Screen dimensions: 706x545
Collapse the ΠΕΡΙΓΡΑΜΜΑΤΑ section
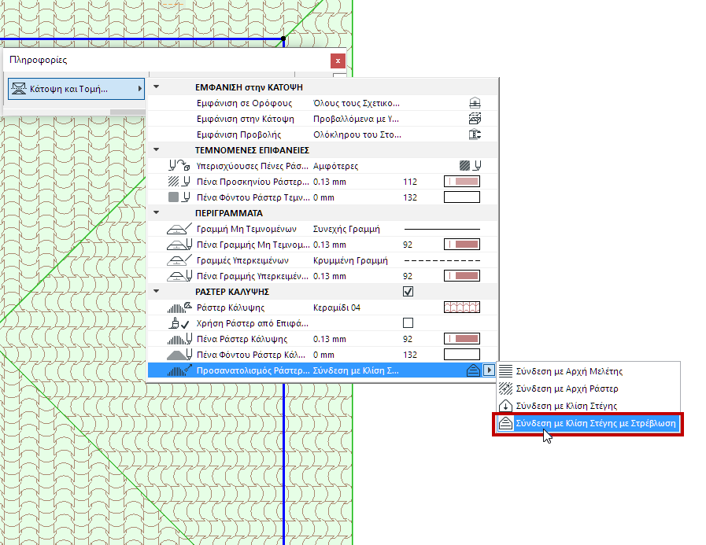pyautogui.click(x=157, y=212)
